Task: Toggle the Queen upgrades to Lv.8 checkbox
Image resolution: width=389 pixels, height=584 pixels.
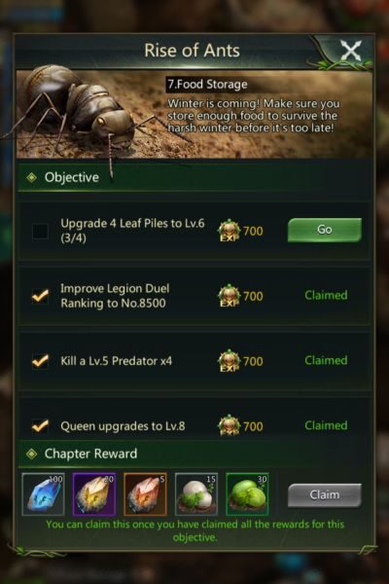Action: pos(40,425)
